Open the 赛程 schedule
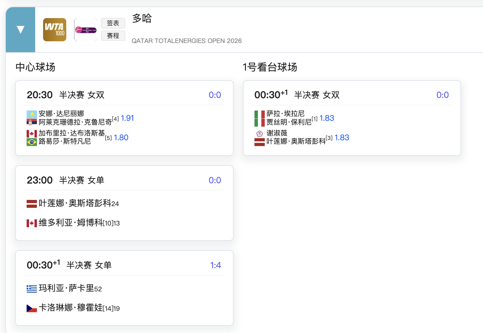 [113, 35]
